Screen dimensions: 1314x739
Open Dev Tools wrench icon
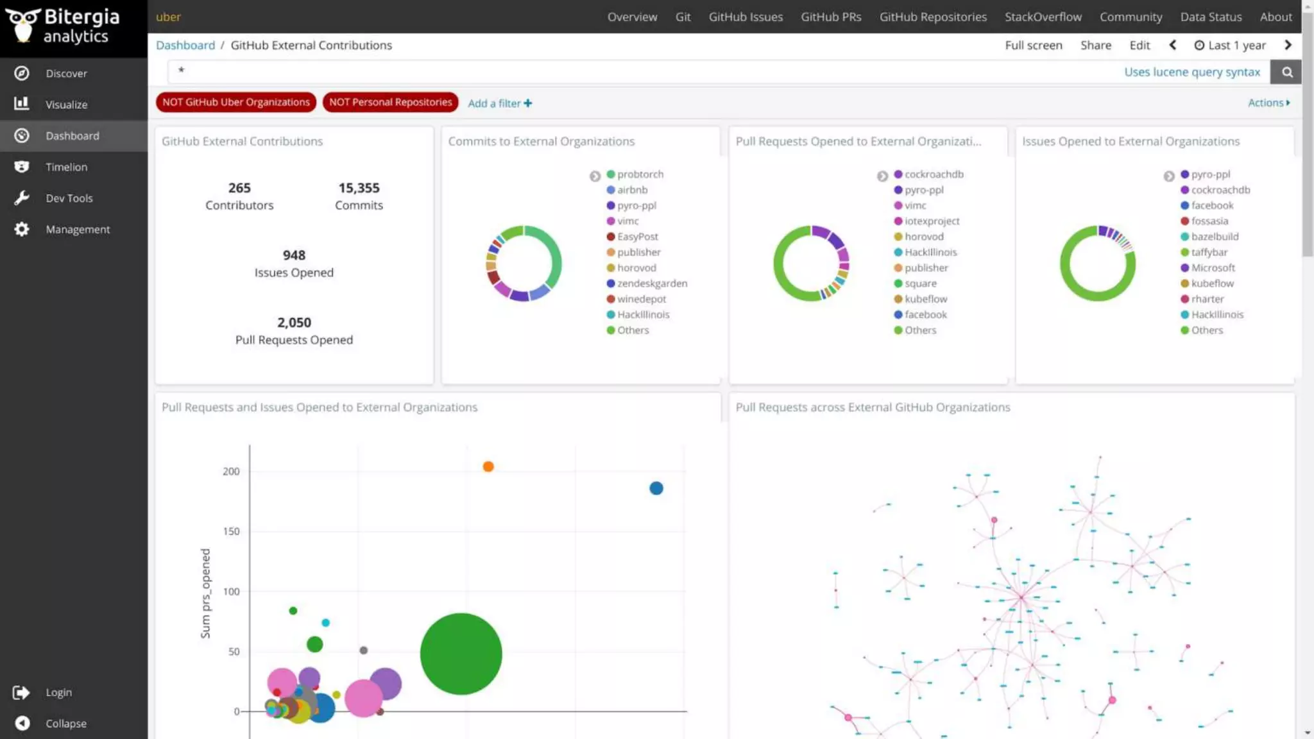22,198
